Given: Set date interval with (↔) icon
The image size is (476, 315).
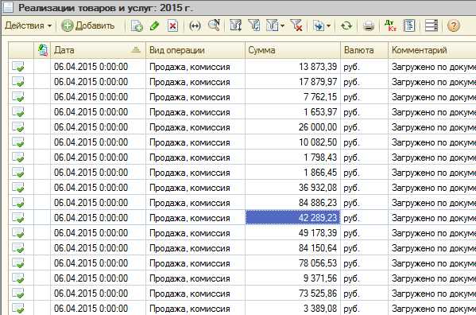Looking at the screenshot, I should (x=195, y=25).
